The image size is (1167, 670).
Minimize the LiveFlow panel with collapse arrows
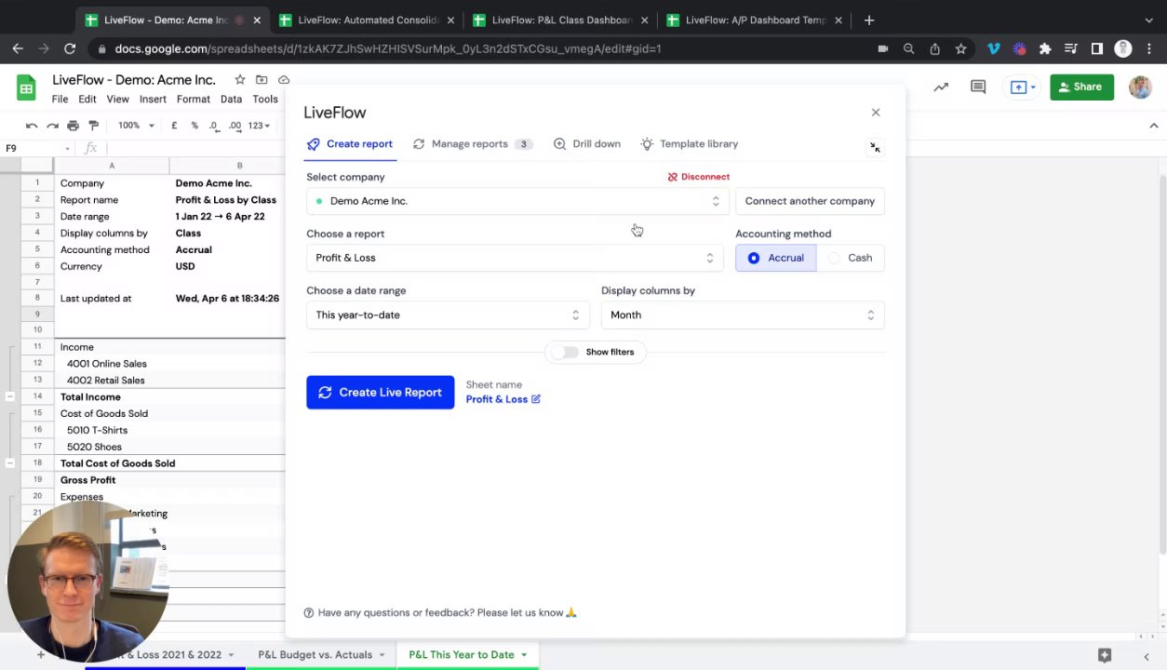click(x=875, y=147)
